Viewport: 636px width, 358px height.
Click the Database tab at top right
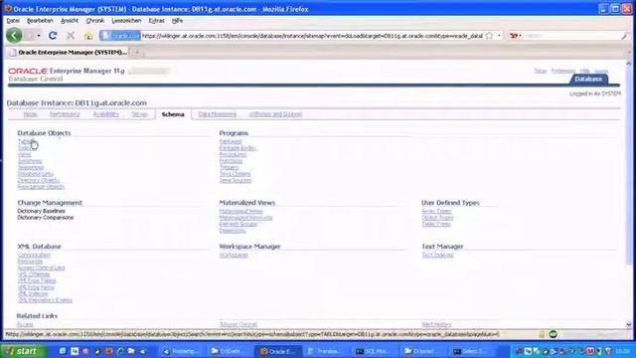click(588, 80)
